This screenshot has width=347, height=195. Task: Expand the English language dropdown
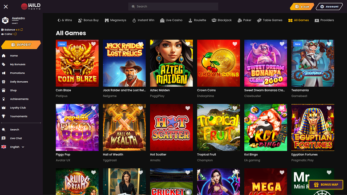17,147
